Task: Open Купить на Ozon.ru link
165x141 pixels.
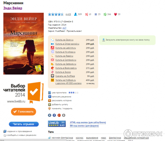Action: (64, 40)
